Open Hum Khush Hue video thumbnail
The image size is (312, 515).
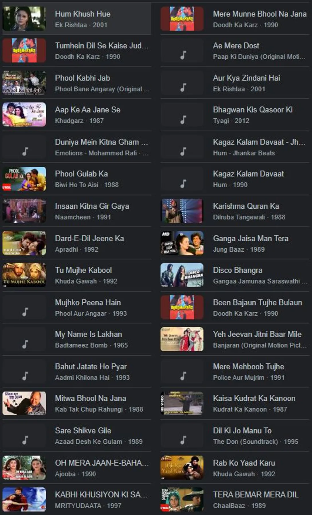(24, 19)
